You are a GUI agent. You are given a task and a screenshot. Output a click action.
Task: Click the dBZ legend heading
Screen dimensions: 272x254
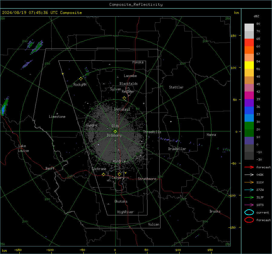tap(256, 16)
